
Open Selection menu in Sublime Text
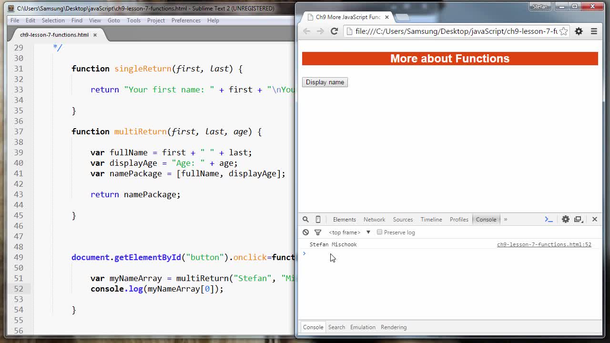(53, 20)
